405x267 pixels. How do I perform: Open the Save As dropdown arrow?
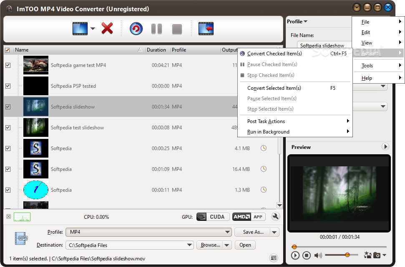point(274,232)
